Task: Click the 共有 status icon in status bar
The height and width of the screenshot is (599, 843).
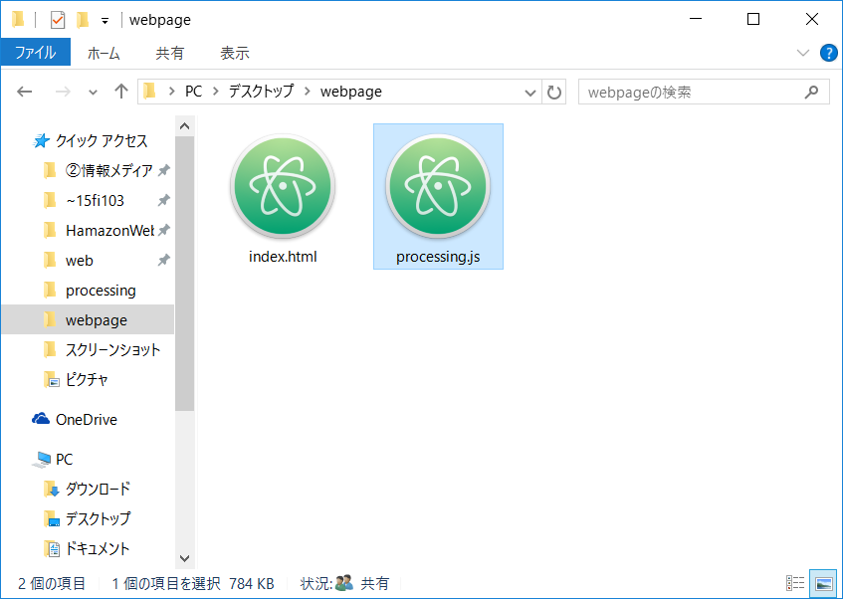Action: coord(344,583)
